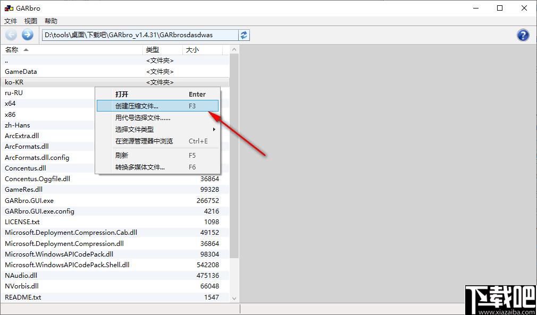
Task: Select 创建压缩文件... context menu entry
Action: coord(157,106)
